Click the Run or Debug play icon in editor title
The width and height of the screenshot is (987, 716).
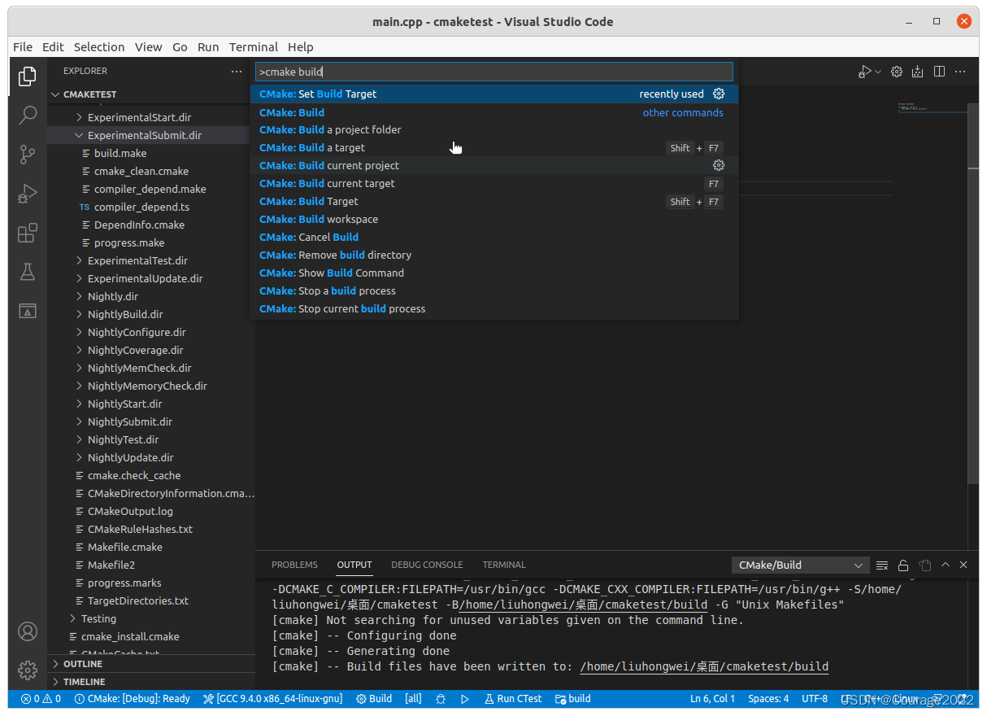click(865, 72)
